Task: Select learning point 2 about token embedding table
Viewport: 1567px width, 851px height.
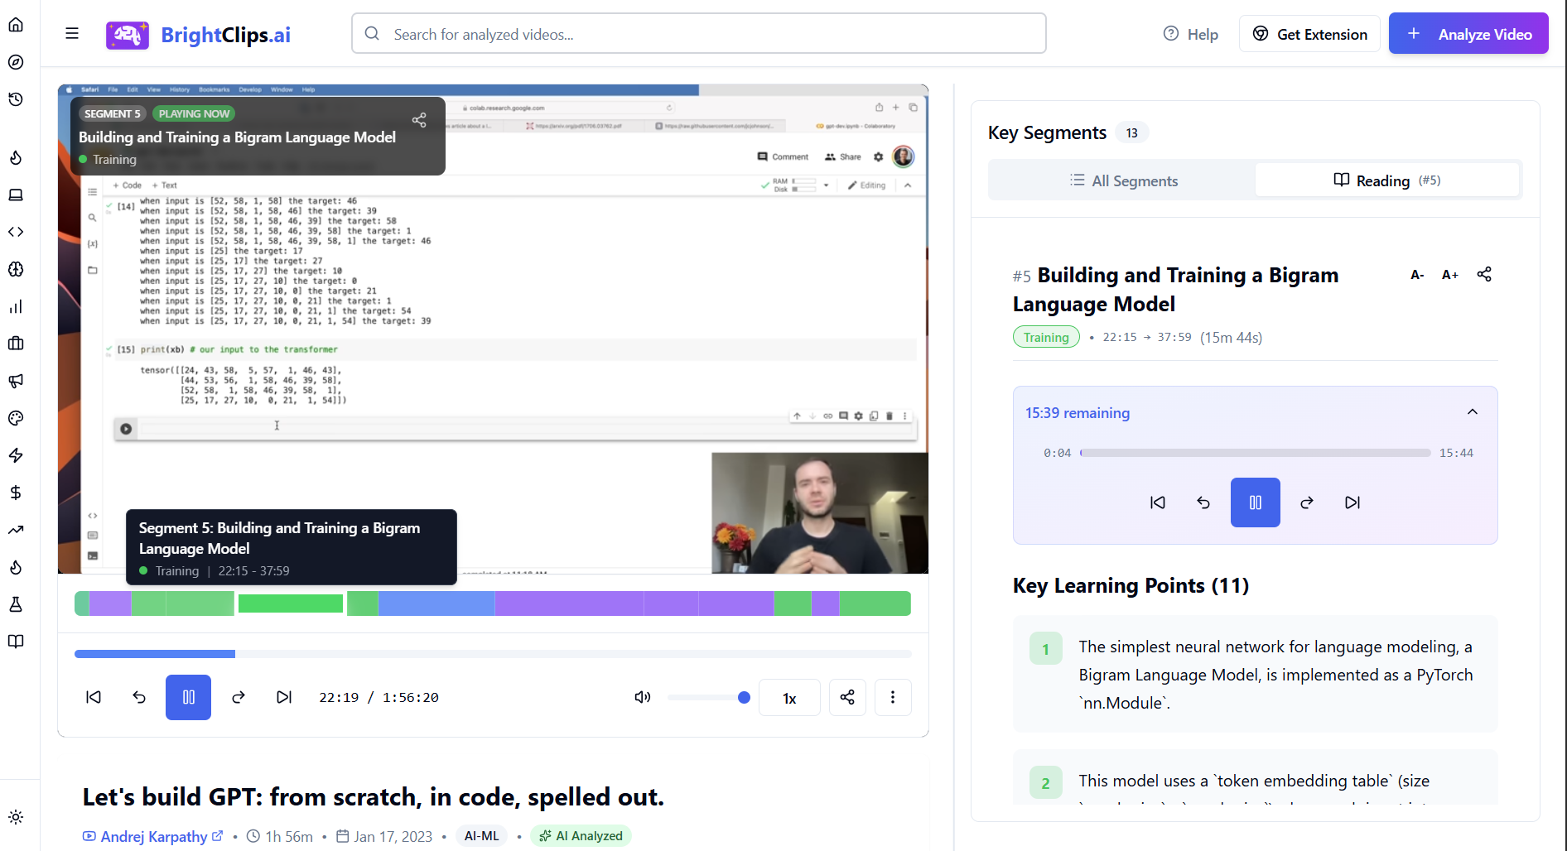Action: point(1255,778)
